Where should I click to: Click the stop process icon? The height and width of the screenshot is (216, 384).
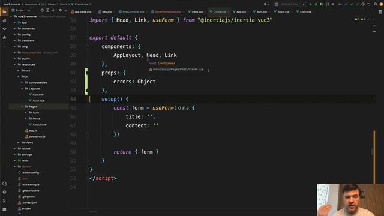click(x=333, y=4)
